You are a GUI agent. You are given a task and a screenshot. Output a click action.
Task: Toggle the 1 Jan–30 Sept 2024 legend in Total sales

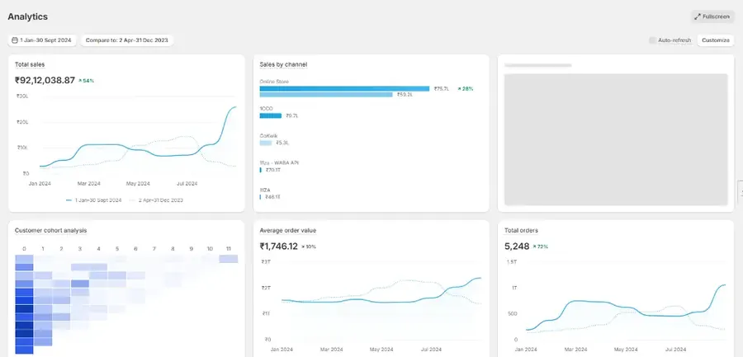(x=93, y=200)
